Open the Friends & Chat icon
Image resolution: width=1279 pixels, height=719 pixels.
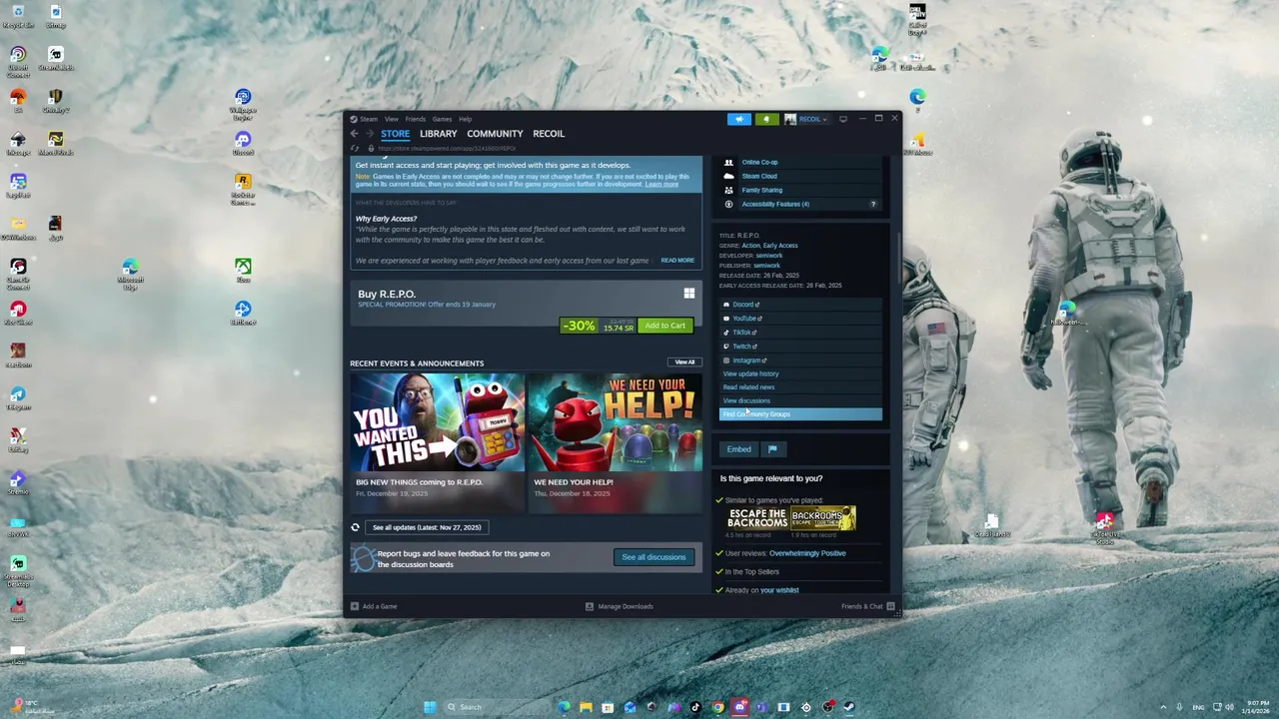pyautogui.click(x=890, y=606)
